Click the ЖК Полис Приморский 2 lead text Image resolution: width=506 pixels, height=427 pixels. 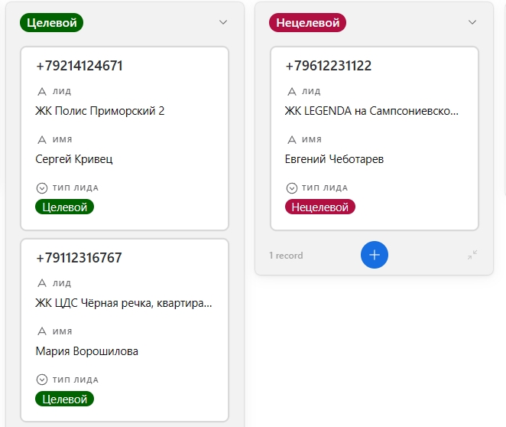[x=100, y=111]
